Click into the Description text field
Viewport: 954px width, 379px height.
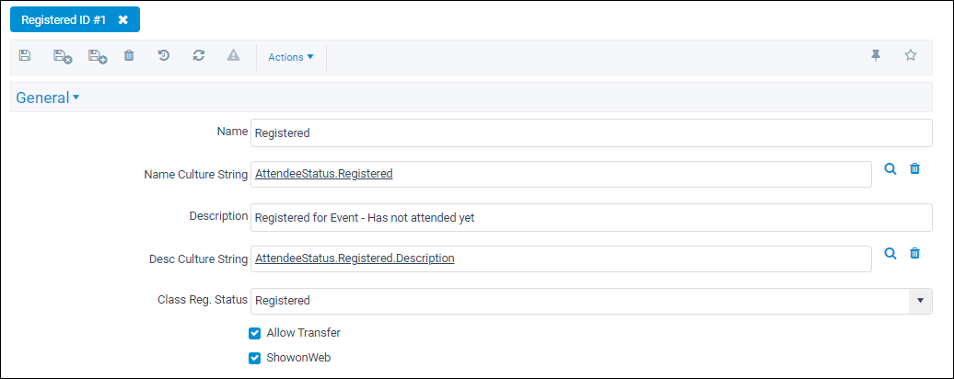[591, 217]
